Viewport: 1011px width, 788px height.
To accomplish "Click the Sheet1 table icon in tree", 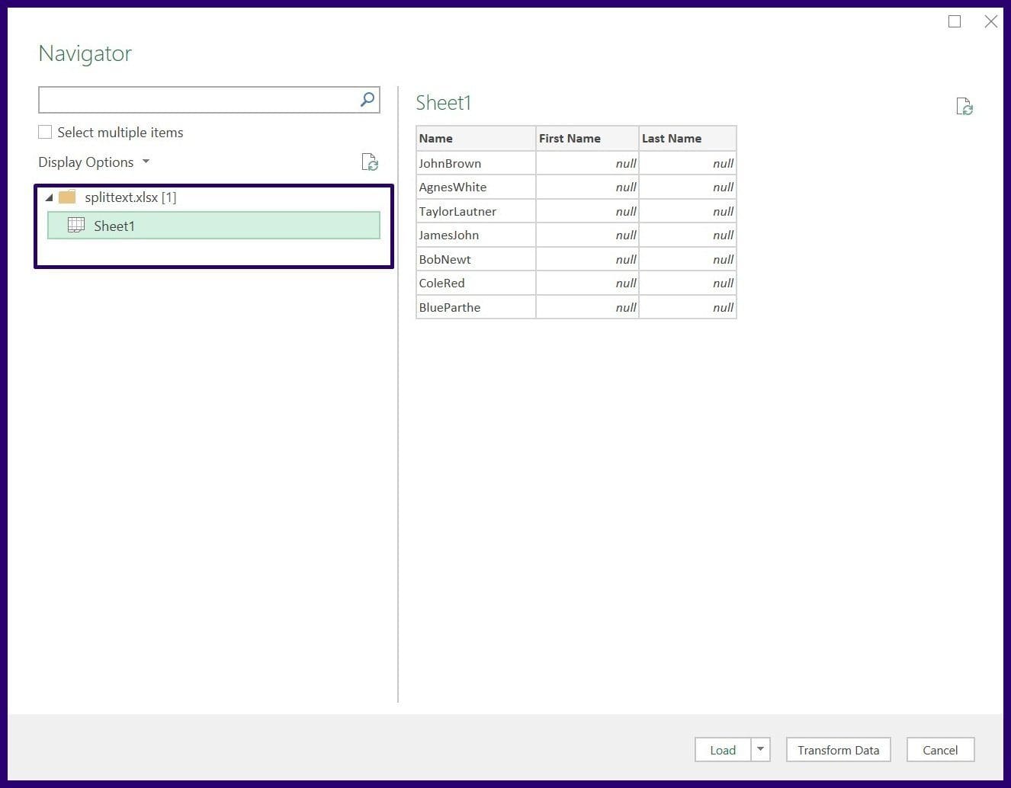I will point(76,225).
